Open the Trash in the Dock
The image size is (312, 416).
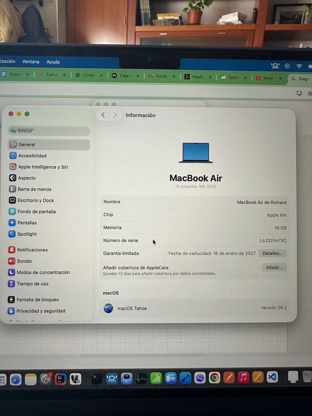point(307,377)
